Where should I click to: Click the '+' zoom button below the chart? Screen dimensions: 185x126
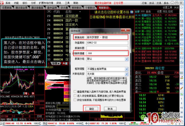point(36,120)
